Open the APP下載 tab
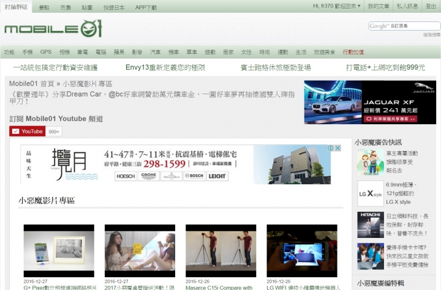The height and width of the screenshot is (290, 441). [146, 7]
